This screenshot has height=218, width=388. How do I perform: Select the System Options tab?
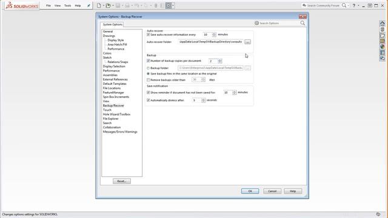[x=112, y=24]
